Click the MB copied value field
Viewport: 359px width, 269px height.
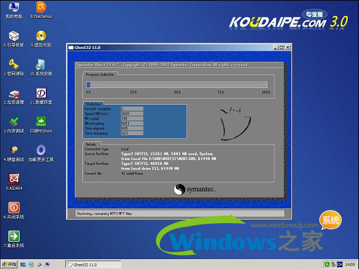132,118
